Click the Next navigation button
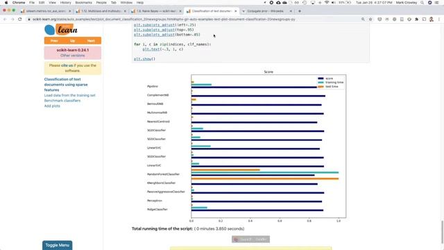Image resolution: width=444 pixels, height=250 pixels. pyautogui.click(x=91, y=41)
